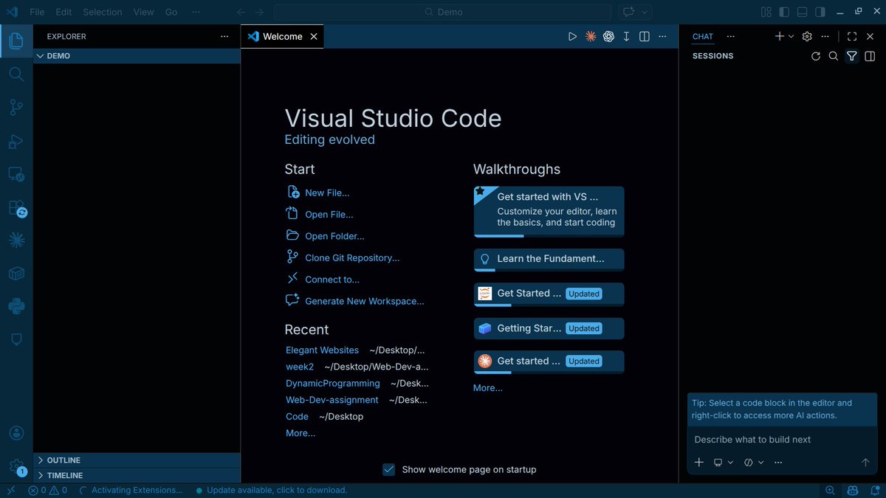Open the remote window indicator in status bar
This screenshot has height=498, width=886.
tap(10, 490)
